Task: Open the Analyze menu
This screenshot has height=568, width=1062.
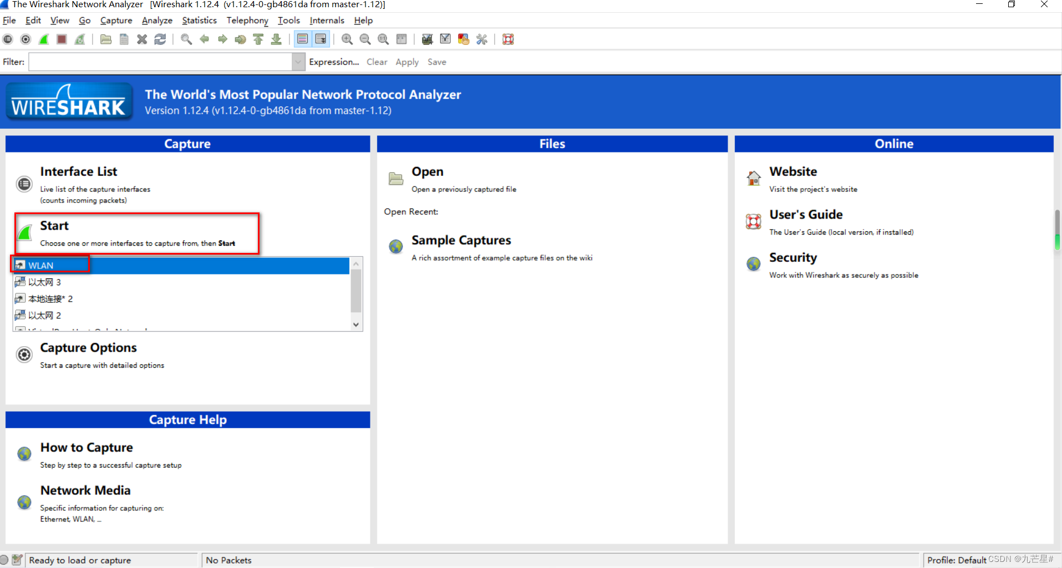Action: point(157,21)
